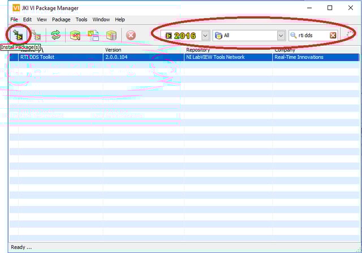Click the JKI VI Package Manager title icon

point(16,8)
